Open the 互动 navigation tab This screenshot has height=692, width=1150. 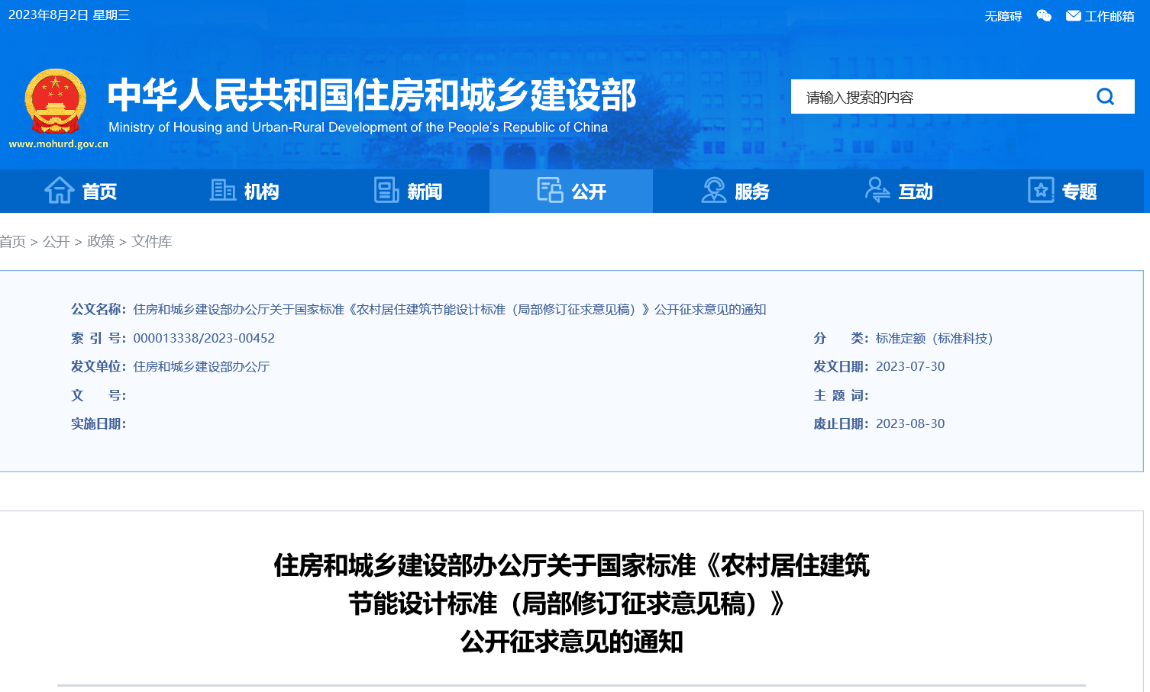(898, 191)
